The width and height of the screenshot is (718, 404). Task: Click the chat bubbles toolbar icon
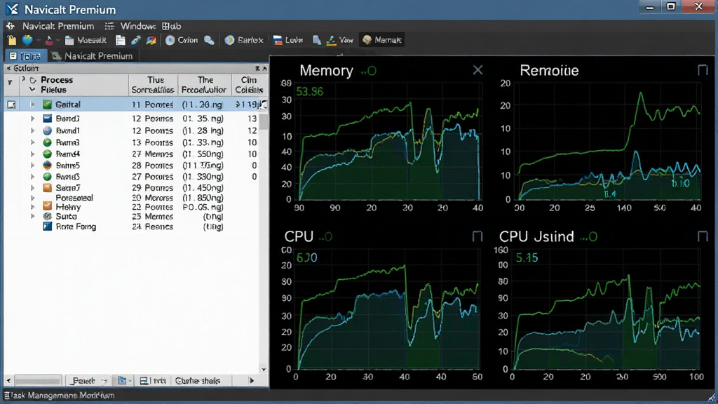point(209,40)
